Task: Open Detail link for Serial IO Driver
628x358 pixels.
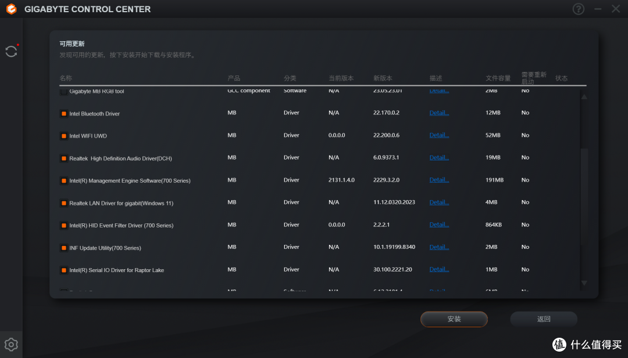Action: click(x=439, y=270)
